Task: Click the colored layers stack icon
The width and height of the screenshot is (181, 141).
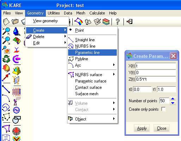Action: [x=106, y=22]
